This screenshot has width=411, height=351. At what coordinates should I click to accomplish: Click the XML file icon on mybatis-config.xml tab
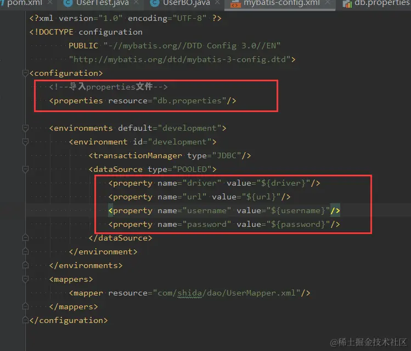click(235, 4)
